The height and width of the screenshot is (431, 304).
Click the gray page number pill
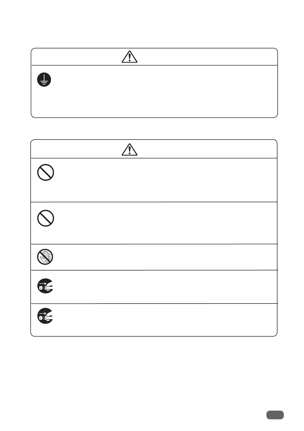click(x=275, y=415)
